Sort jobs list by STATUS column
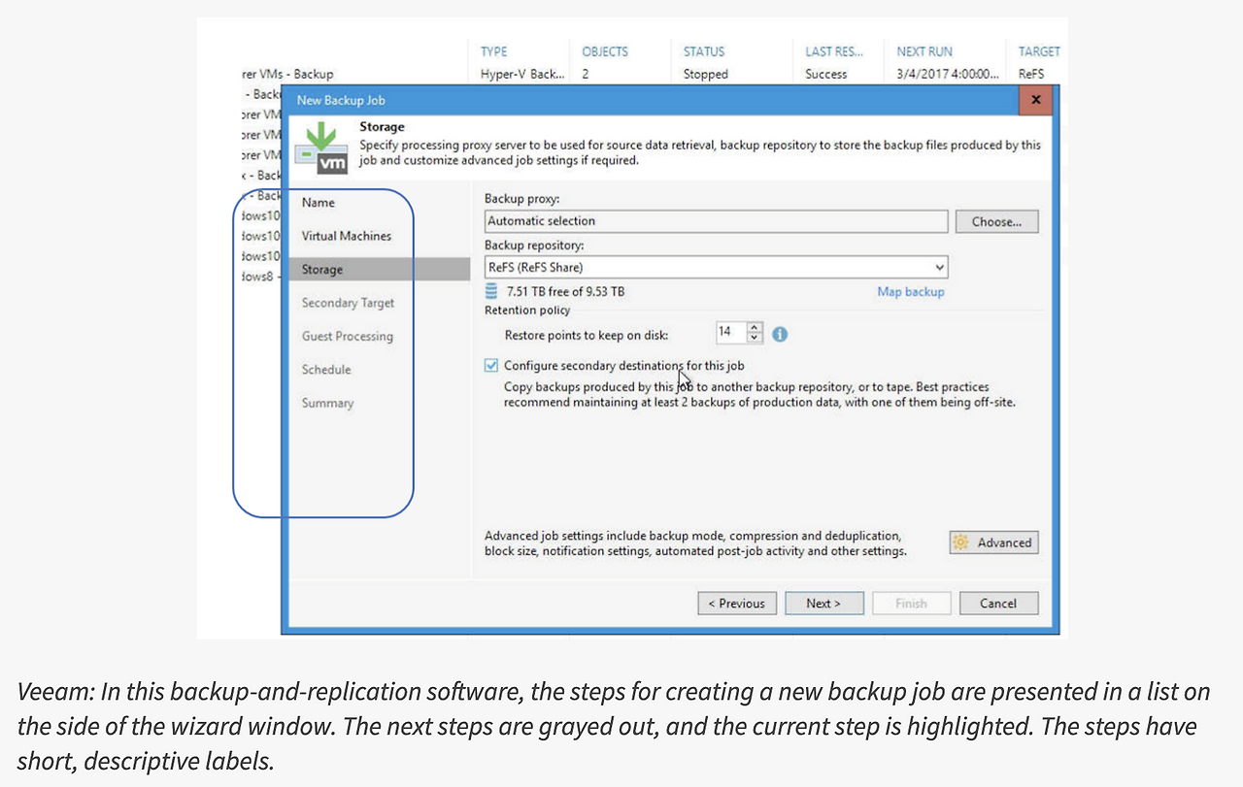This screenshot has width=1243, height=787. (704, 51)
